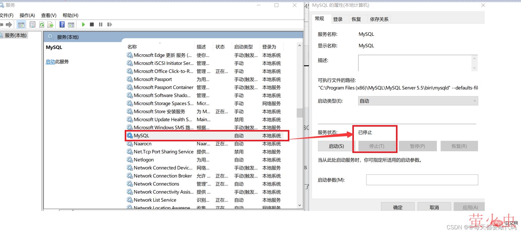Switch to the 登录 tab in MySQL properties
The height and width of the screenshot is (233, 521).
(338, 19)
